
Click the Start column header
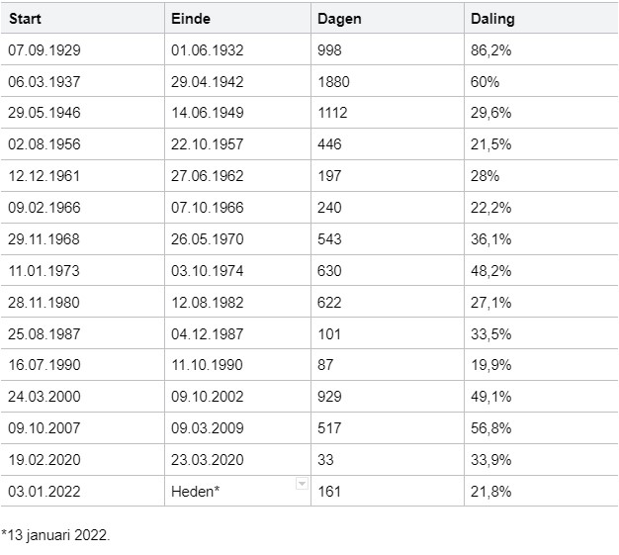tap(82, 18)
